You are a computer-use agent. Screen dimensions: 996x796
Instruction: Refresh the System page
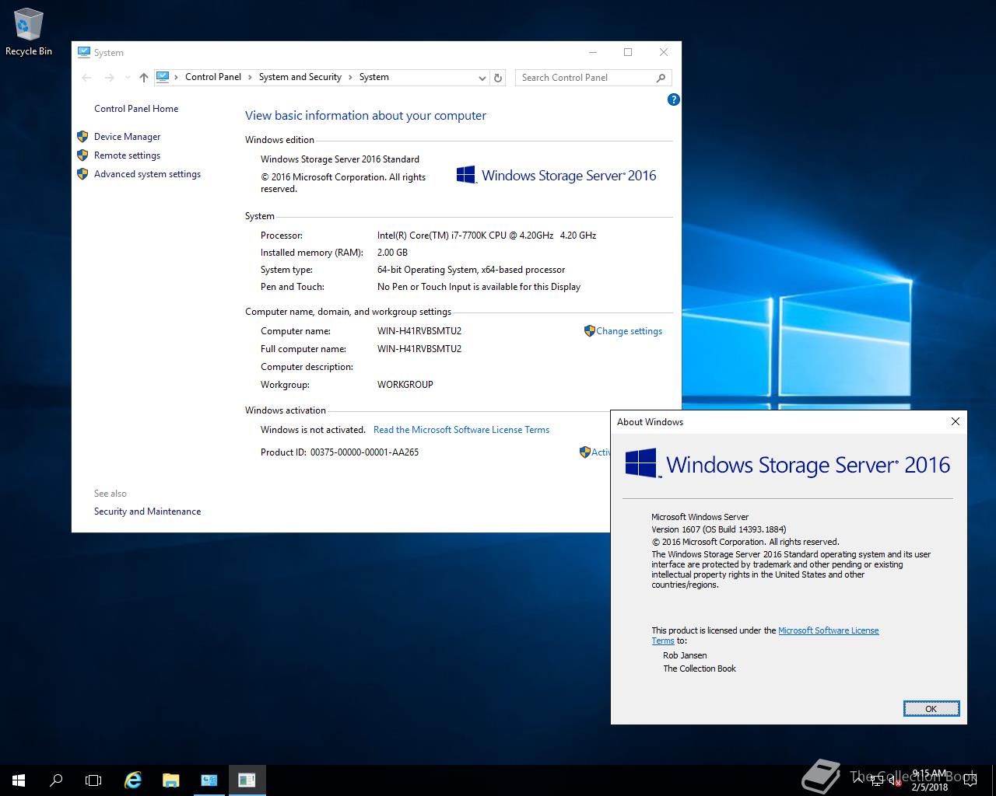pos(498,78)
